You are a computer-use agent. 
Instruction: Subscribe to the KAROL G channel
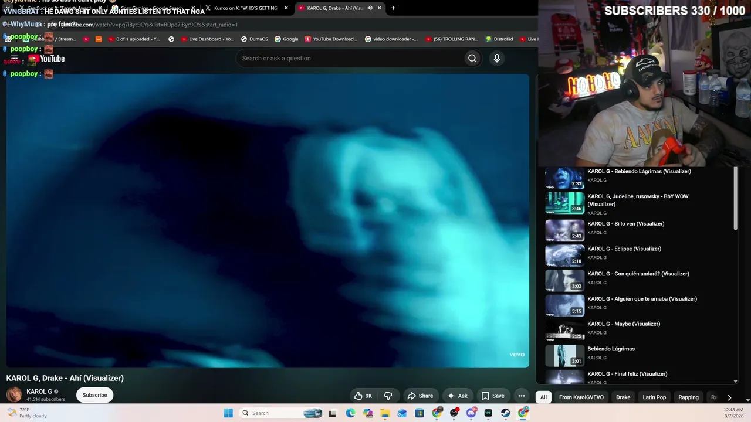(x=94, y=395)
